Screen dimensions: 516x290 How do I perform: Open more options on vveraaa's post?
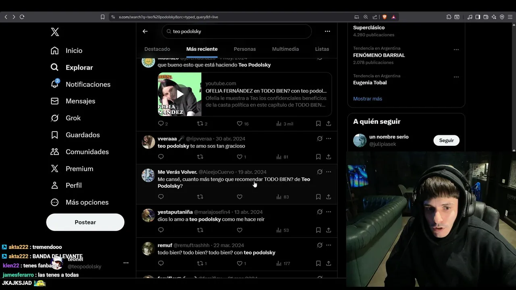tap(329, 139)
